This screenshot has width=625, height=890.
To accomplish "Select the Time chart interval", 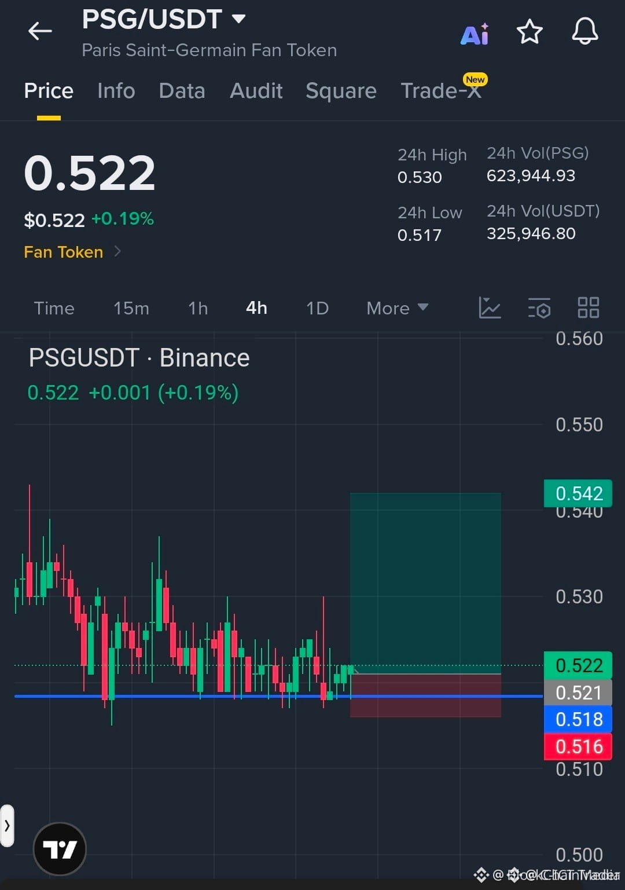I will click(54, 308).
